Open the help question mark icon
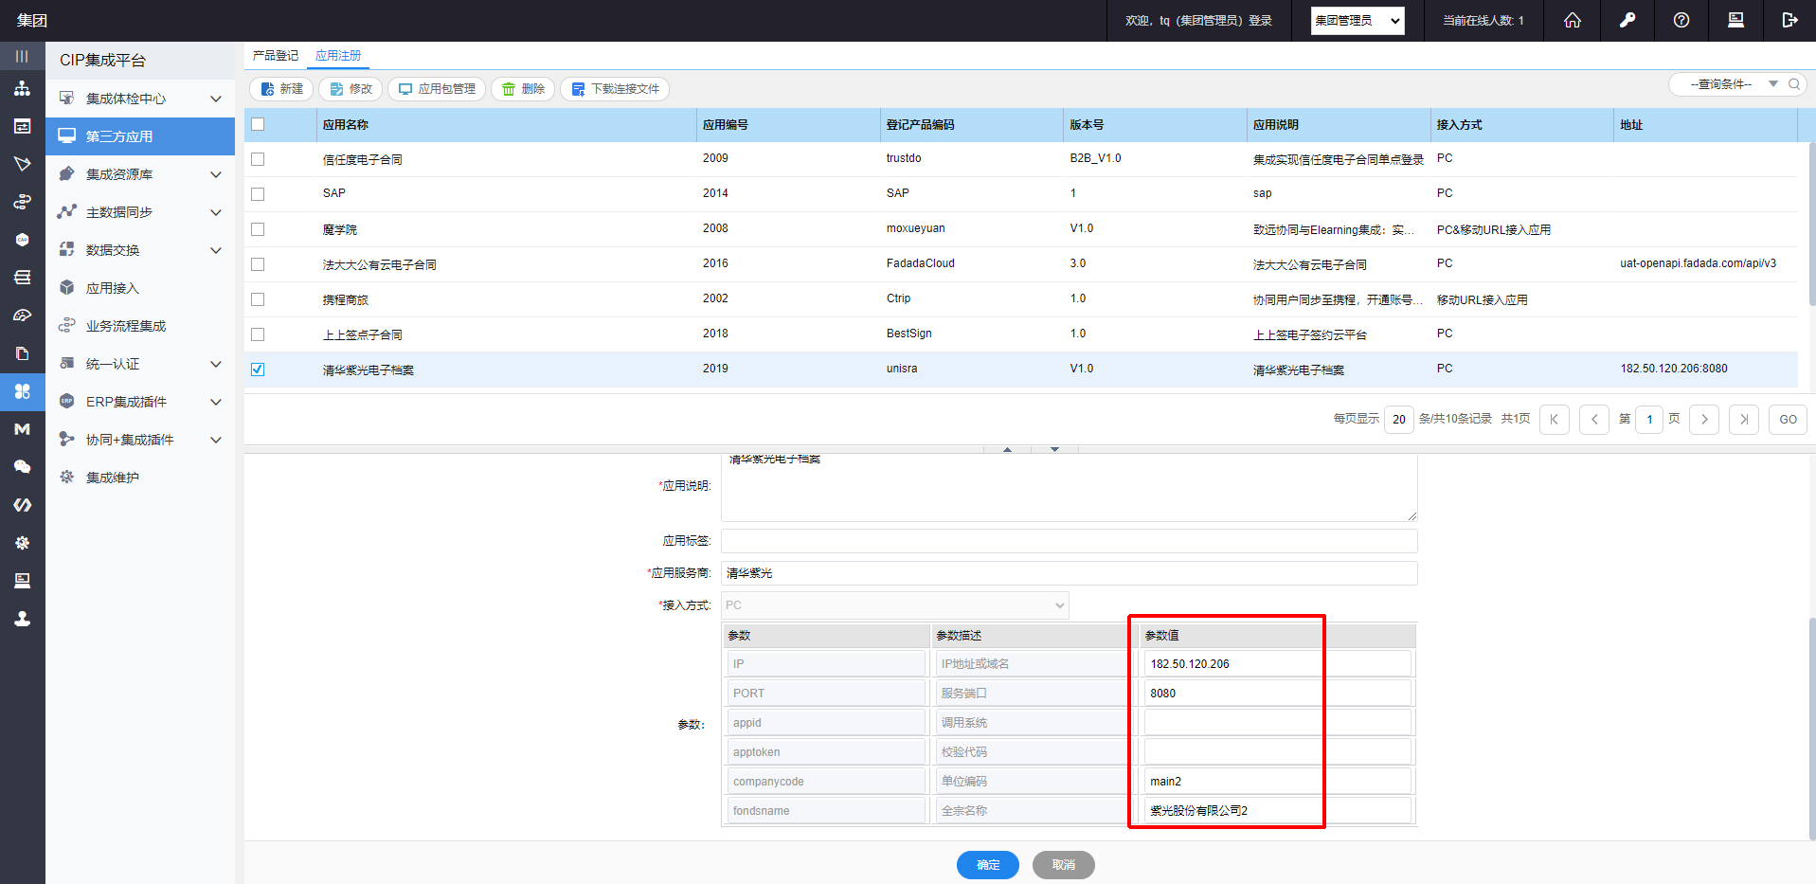Screen dimensions: 1816x884 coord(1681,20)
